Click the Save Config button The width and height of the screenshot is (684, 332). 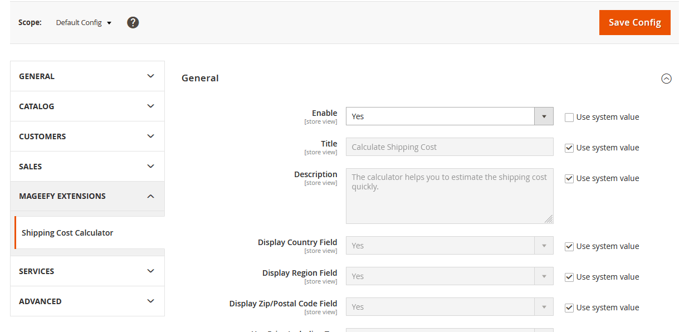(x=634, y=23)
